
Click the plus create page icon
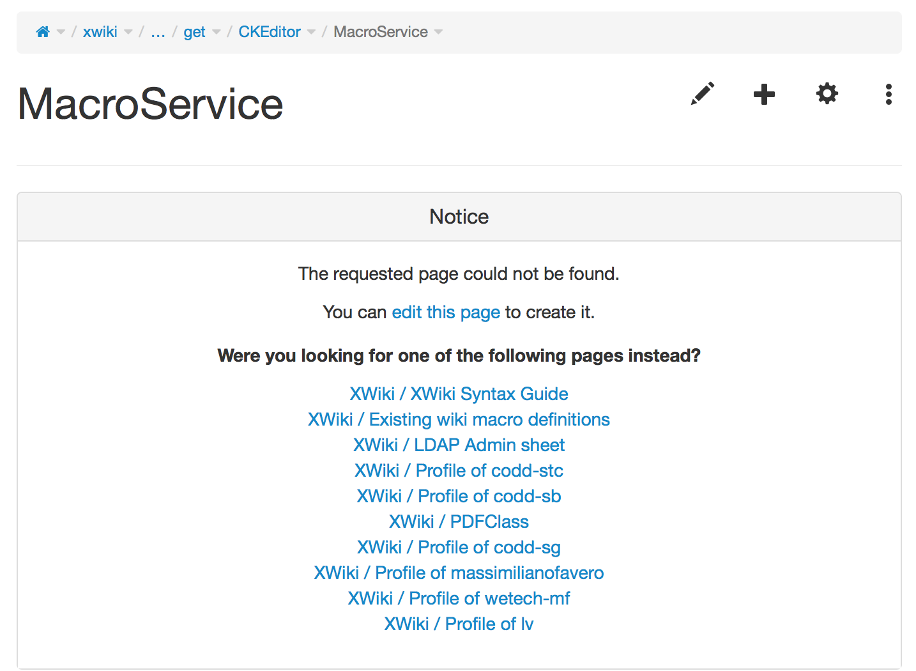764,94
